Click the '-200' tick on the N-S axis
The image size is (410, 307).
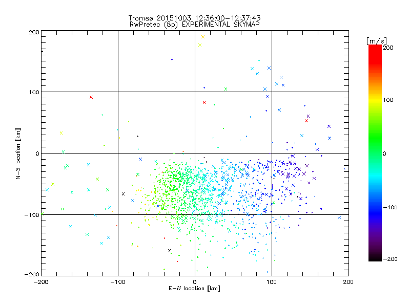click(32, 274)
